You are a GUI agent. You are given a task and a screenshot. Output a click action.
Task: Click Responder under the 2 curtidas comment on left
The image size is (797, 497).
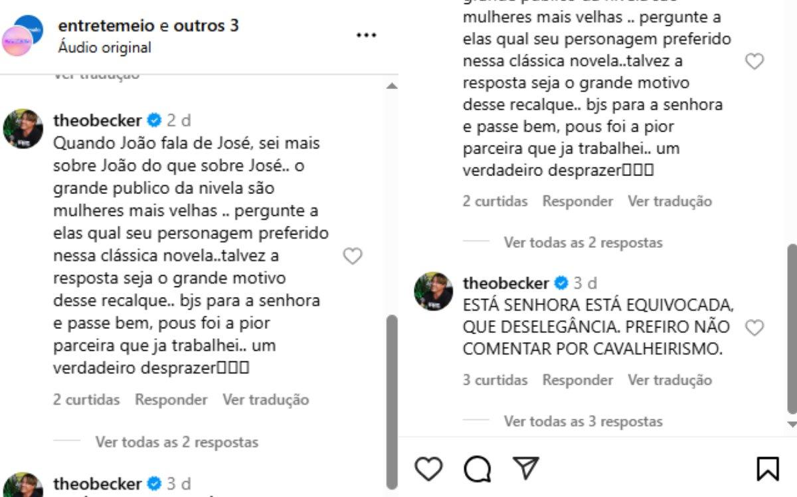tap(171, 400)
